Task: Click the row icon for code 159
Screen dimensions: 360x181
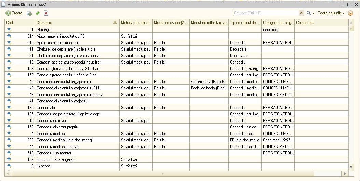Action: pos(9,127)
